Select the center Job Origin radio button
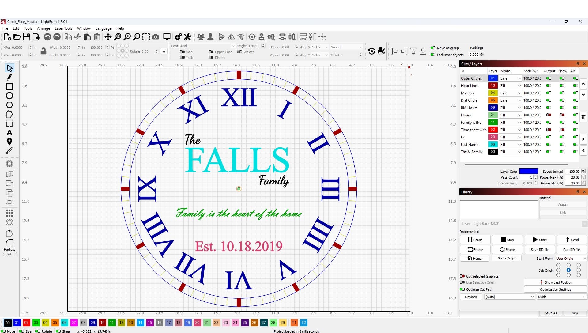Screen dimensions: 588x333 pos(569,270)
